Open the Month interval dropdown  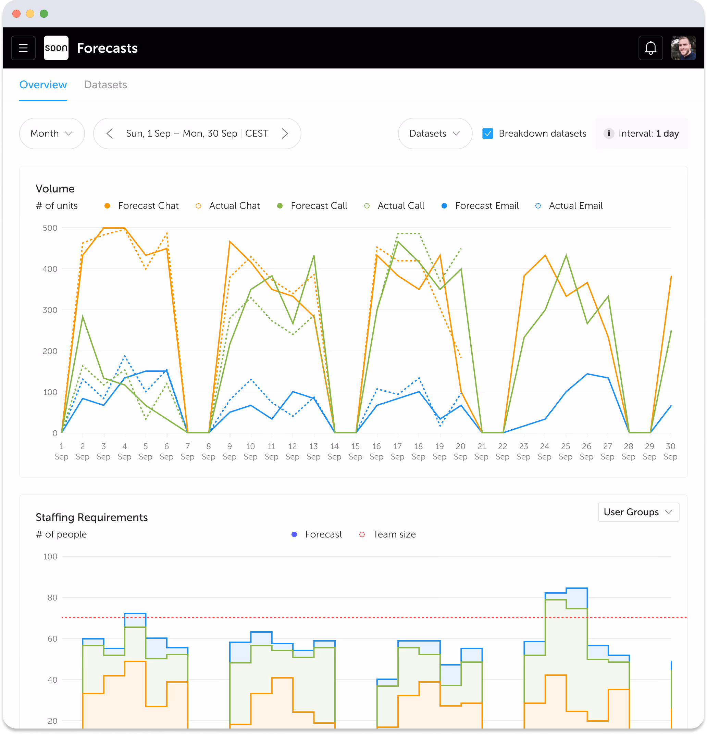52,133
